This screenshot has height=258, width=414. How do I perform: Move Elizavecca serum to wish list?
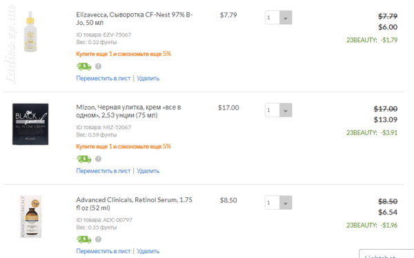103,79
